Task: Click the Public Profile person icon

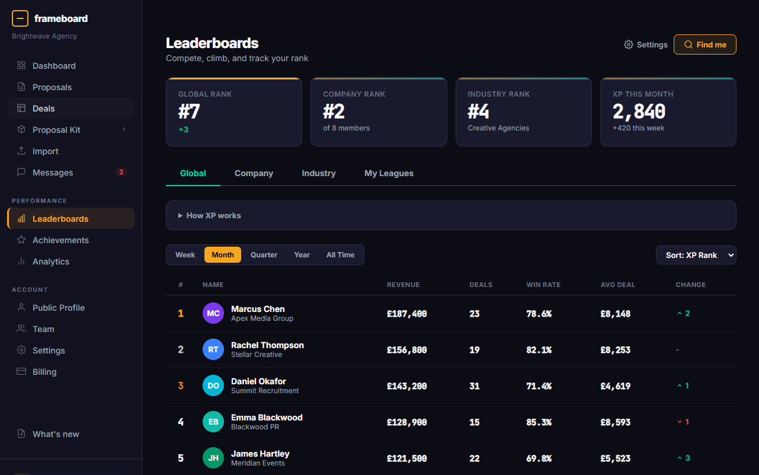Action: pos(21,308)
